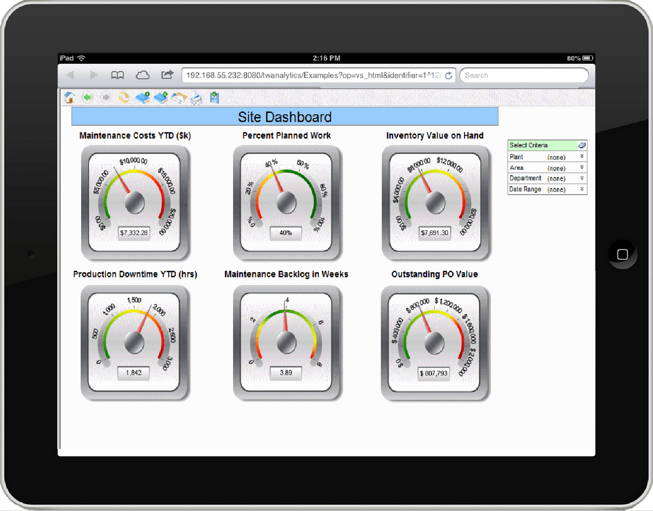Click the $7,332.28 value box on Maintenance Costs

tap(135, 233)
